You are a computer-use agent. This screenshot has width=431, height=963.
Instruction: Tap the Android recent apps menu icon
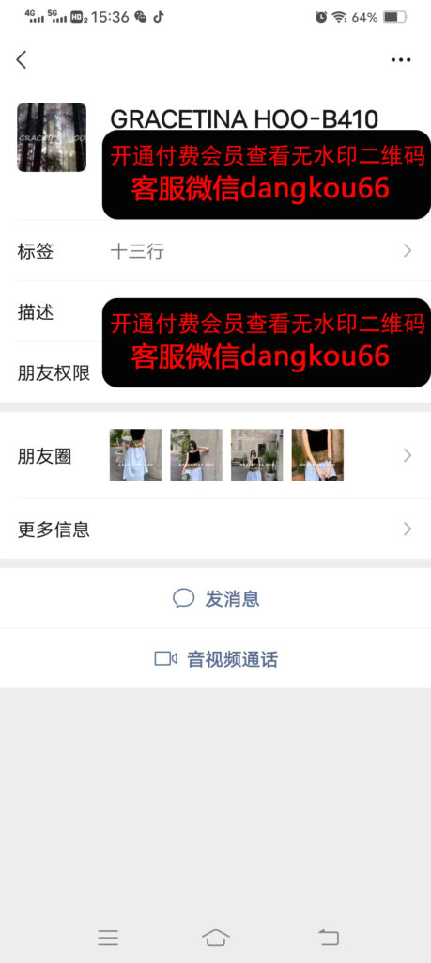108,938
